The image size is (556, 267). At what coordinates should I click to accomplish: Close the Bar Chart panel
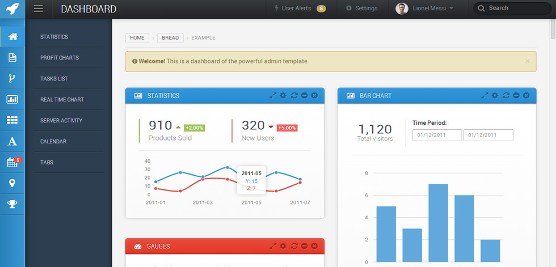coord(526,96)
